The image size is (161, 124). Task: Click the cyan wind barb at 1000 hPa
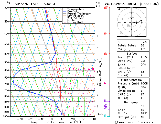[x=107, y=116]
